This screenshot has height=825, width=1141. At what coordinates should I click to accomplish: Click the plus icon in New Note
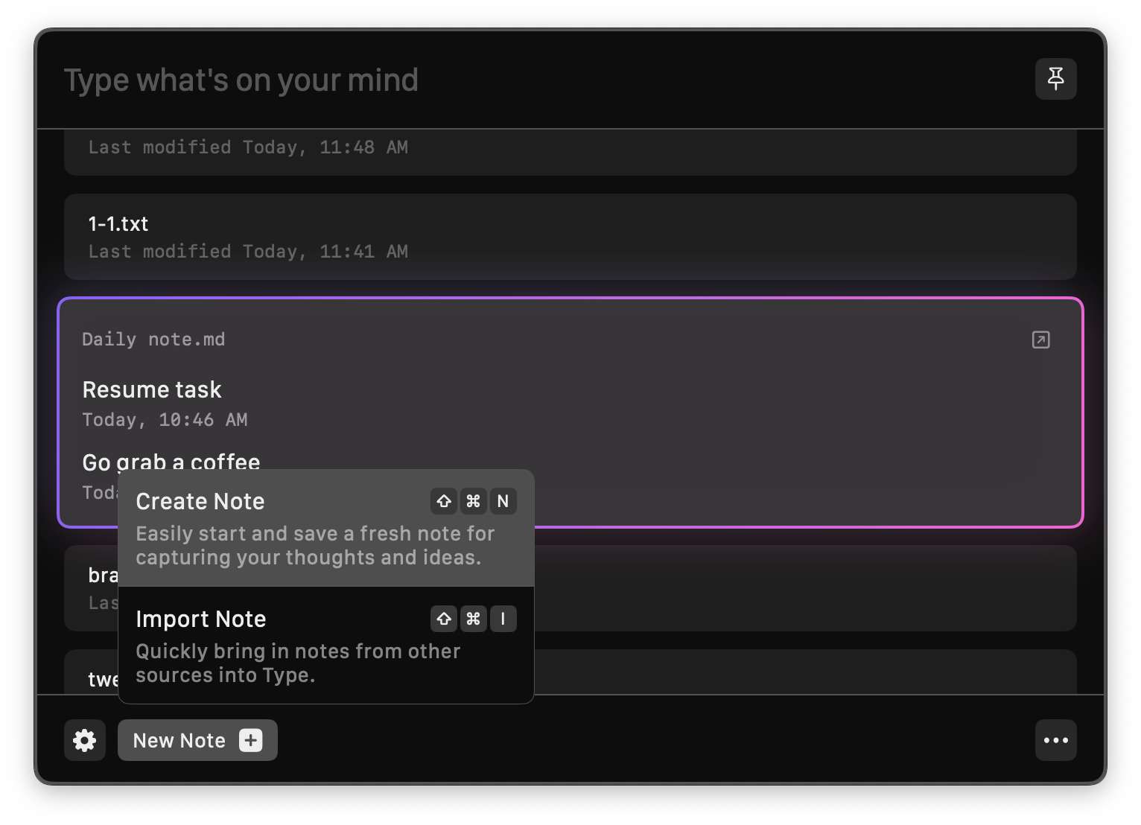251,740
